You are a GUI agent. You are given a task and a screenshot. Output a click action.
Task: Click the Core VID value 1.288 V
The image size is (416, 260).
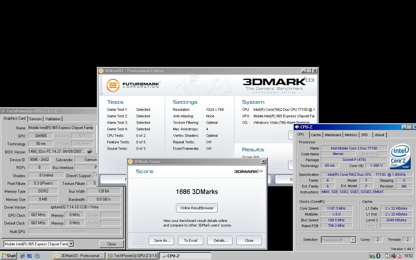376,165
